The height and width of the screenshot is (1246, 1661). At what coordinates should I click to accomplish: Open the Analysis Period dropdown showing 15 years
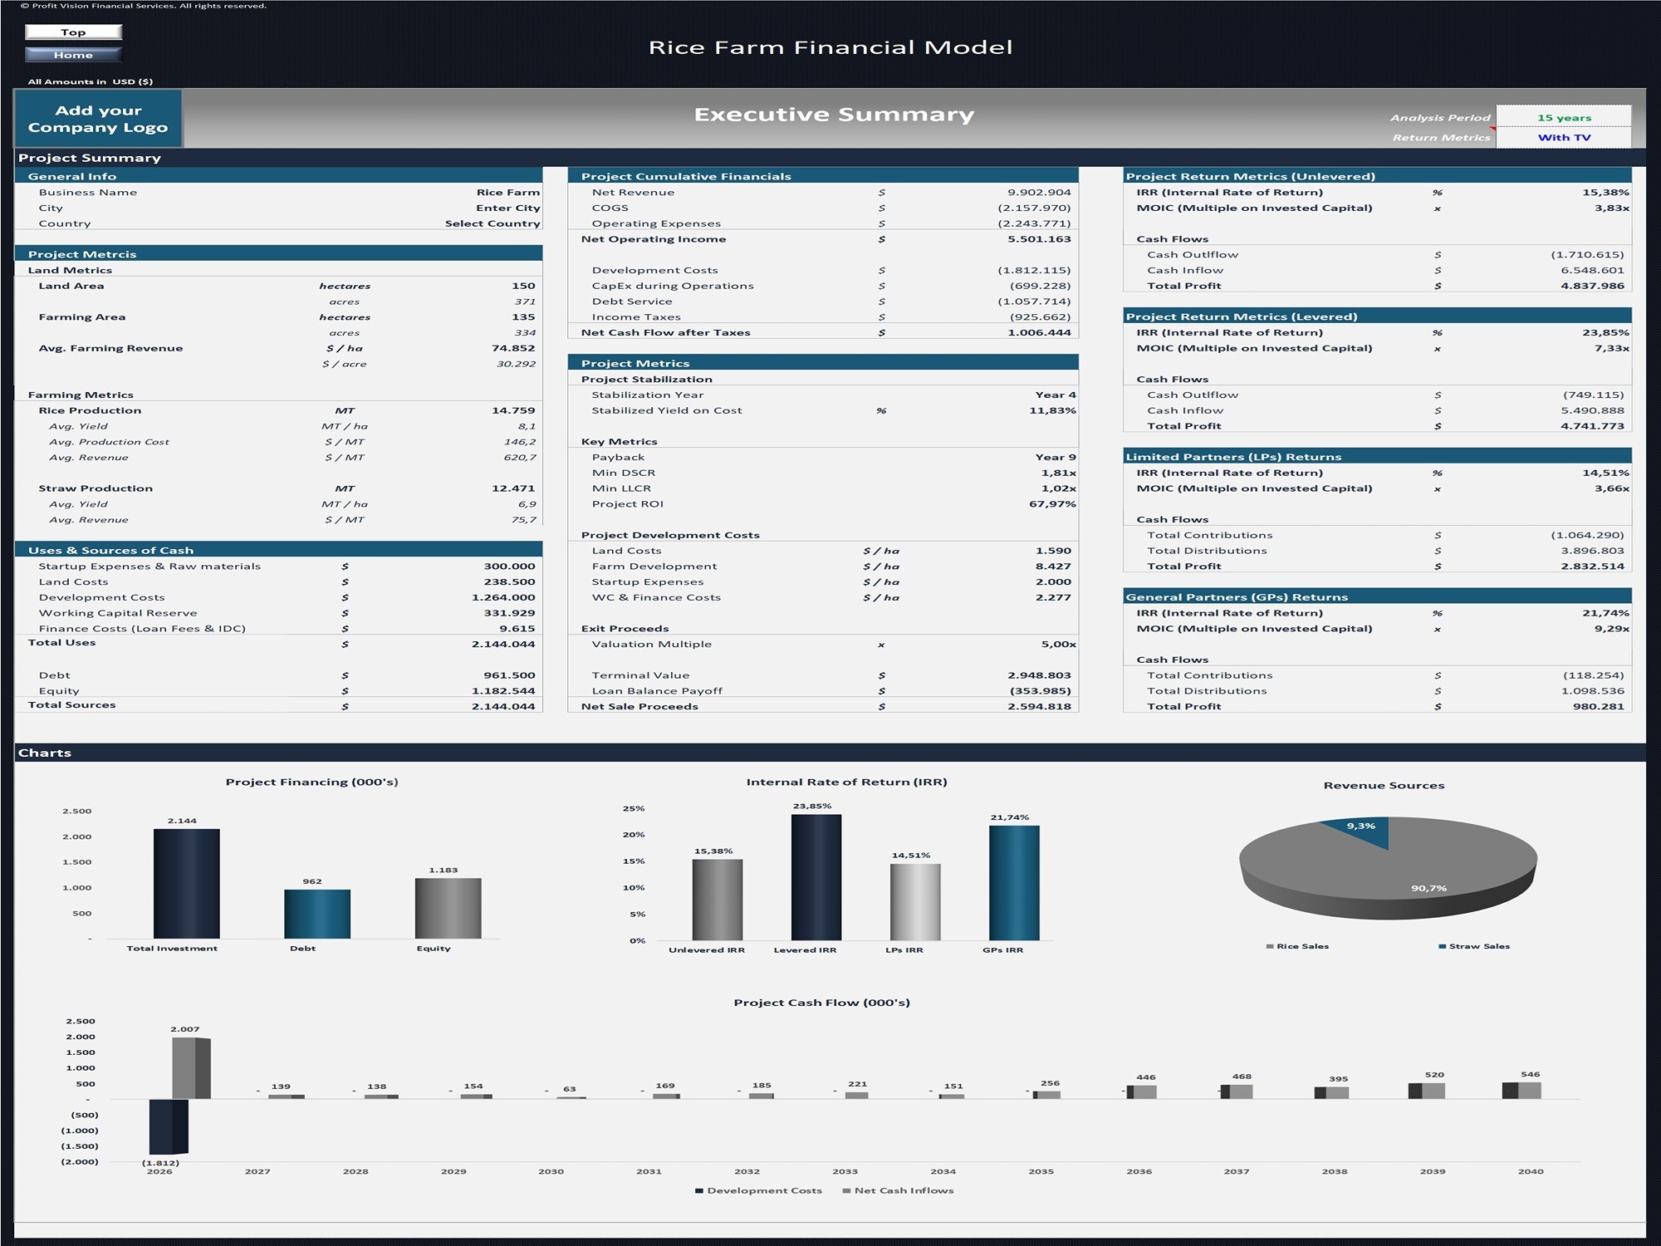click(1563, 117)
